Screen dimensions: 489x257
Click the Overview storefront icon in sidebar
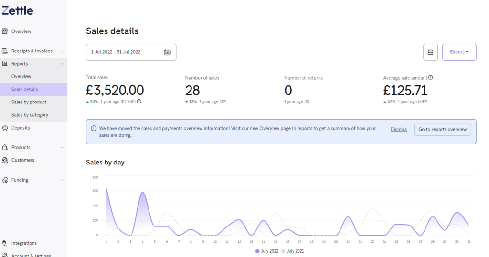(5, 31)
